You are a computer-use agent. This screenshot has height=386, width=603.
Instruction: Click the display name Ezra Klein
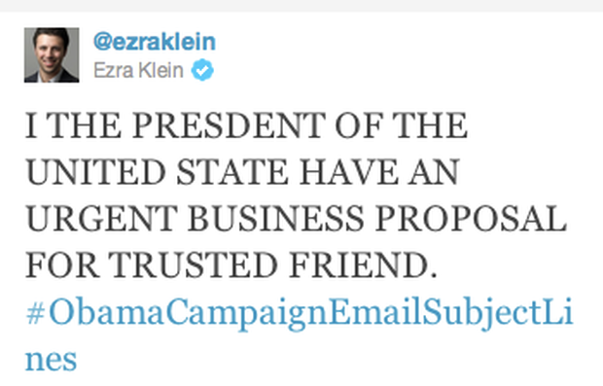pyautogui.click(x=138, y=70)
